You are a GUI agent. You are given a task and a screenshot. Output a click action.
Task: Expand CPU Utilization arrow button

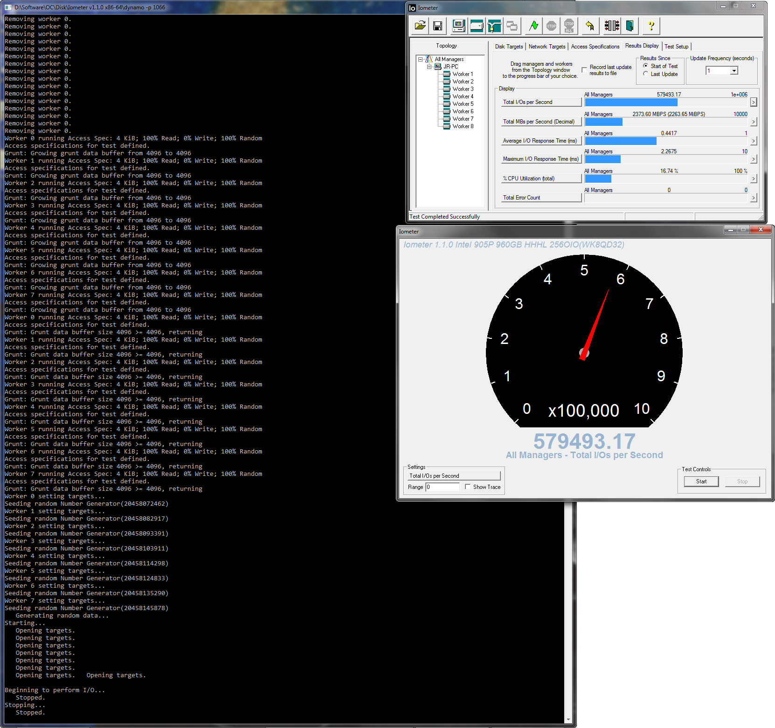[753, 179]
